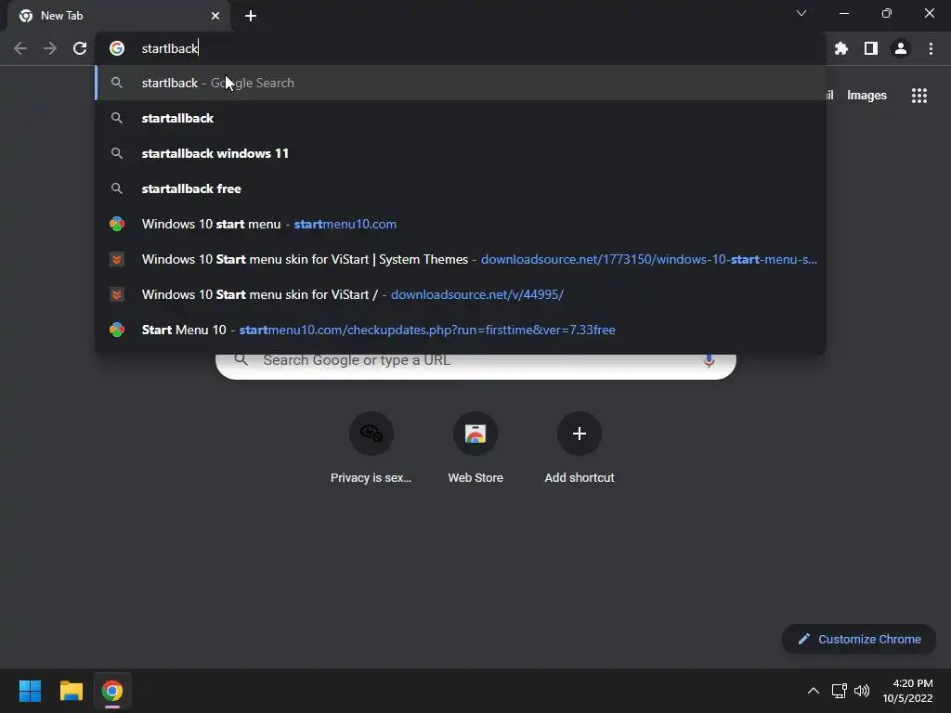Choose 'startallback free' suggestion

[x=461, y=188]
